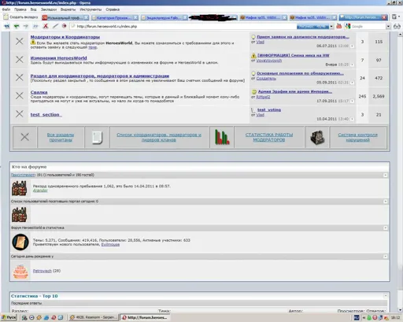Open 'Модераторы и Координаторы' forum link
Viewport: 403px width, 322px height.
point(65,37)
